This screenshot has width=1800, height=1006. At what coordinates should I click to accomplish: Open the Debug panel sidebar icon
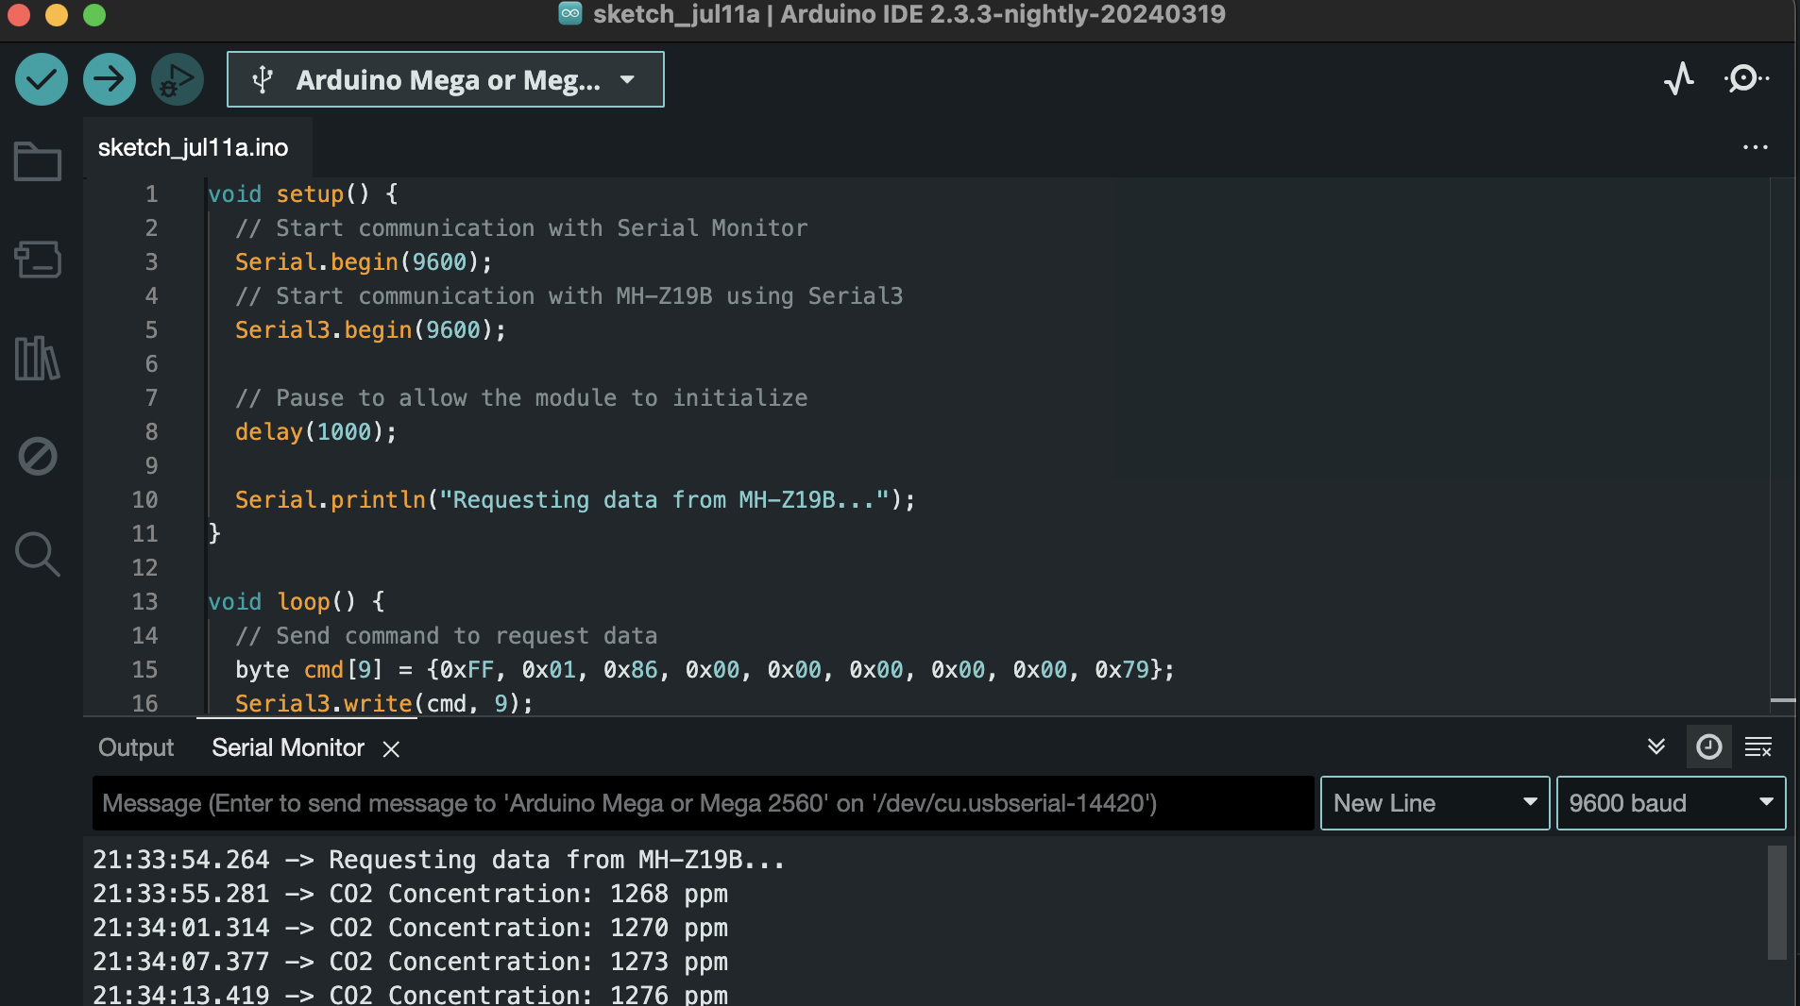click(x=38, y=456)
